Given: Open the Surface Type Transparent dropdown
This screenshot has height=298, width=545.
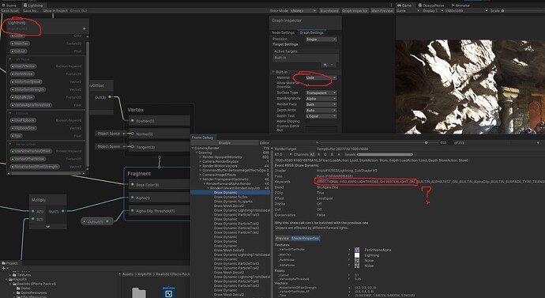Looking at the screenshot, I should 321,92.
